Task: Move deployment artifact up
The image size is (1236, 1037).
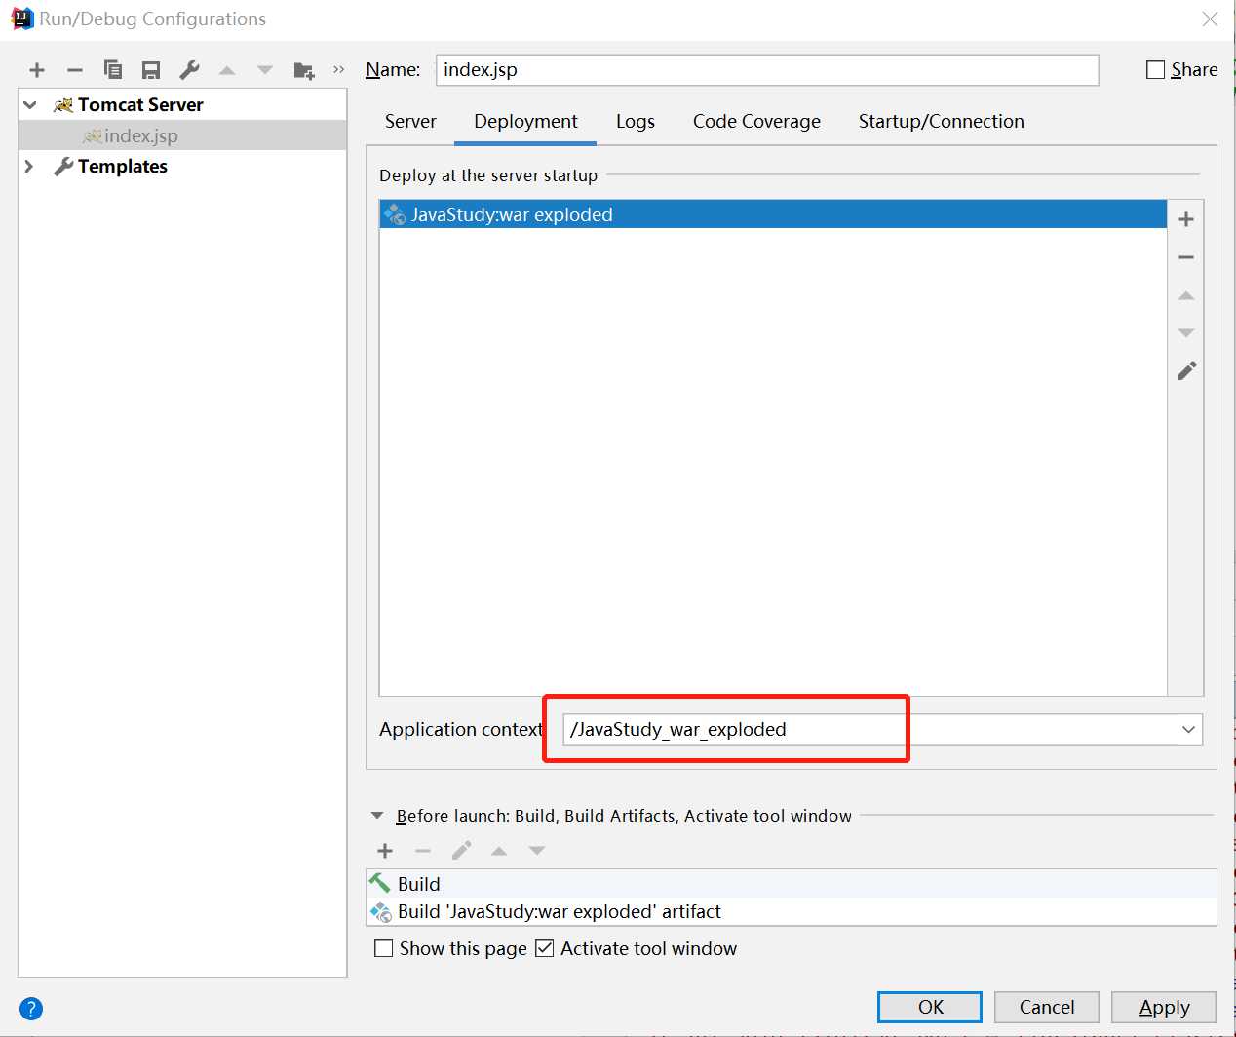Action: tap(1186, 295)
